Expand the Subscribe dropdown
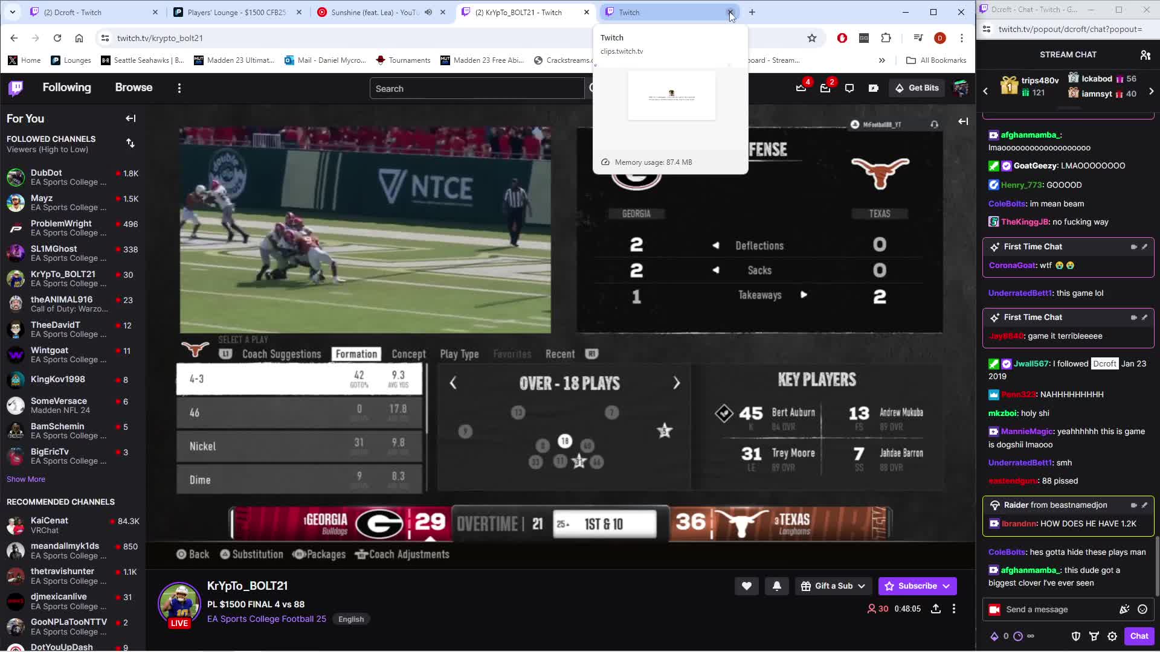This screenshot has width=1160, height=652. click(x=946, y=586)
